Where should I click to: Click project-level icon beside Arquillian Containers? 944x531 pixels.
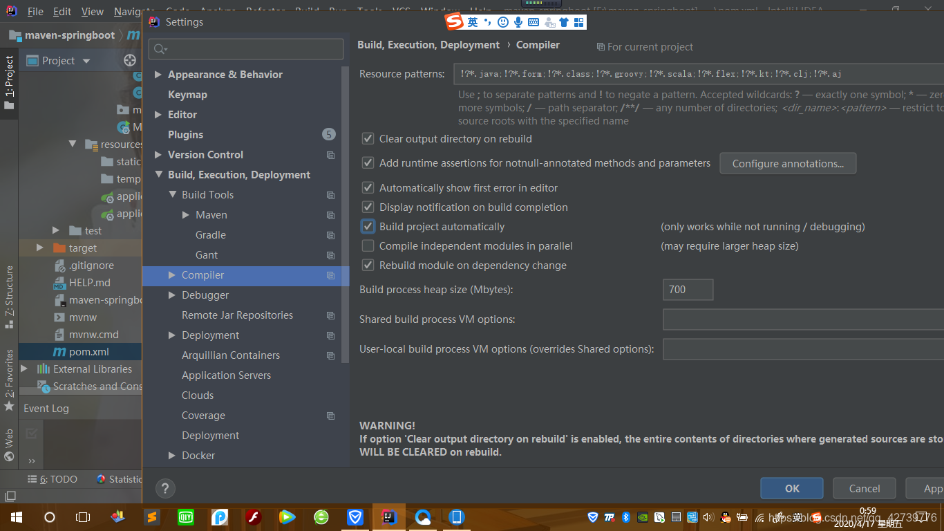[x=331, y=355]
